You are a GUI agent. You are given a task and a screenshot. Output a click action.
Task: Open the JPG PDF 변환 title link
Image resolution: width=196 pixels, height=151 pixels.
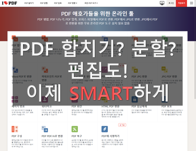click(x=169, y=77)
